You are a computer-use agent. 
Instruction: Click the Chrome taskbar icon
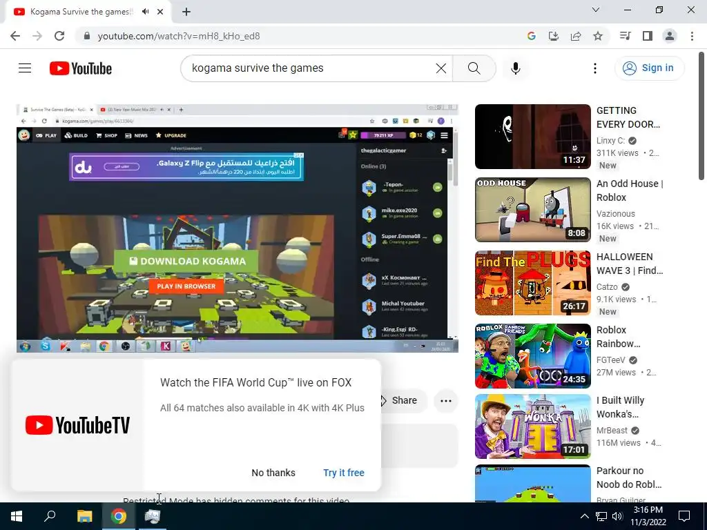click(119, 516)
